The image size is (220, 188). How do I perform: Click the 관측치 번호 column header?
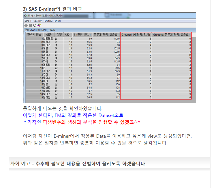34,35
